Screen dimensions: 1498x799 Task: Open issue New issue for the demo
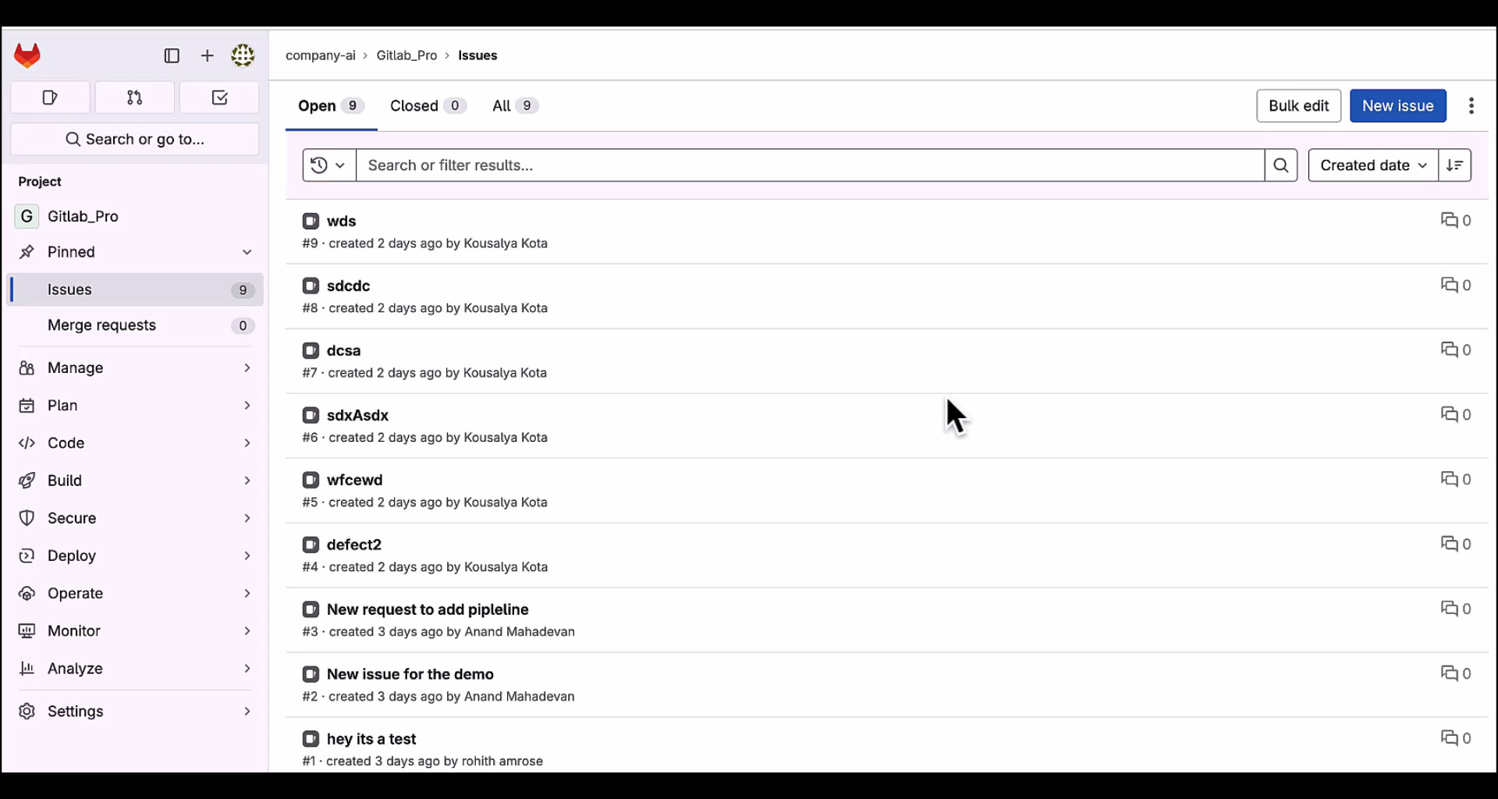click(x=410, y=674)
